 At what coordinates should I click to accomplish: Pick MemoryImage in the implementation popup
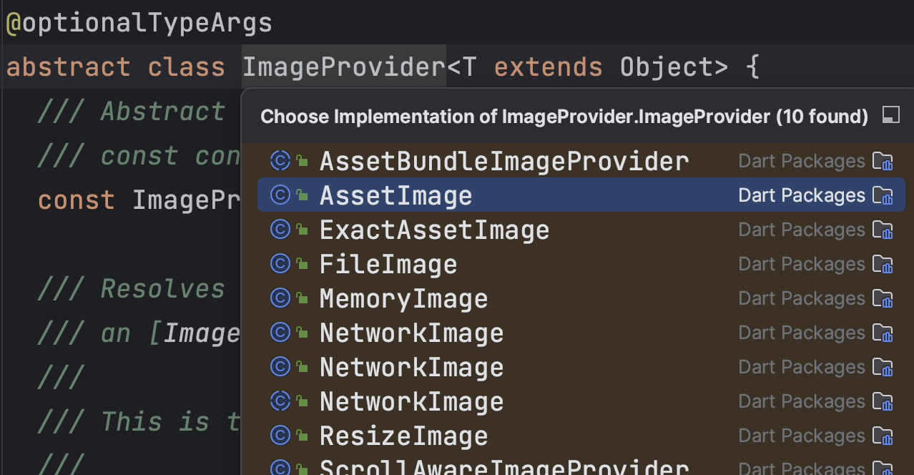click(403, 299)
